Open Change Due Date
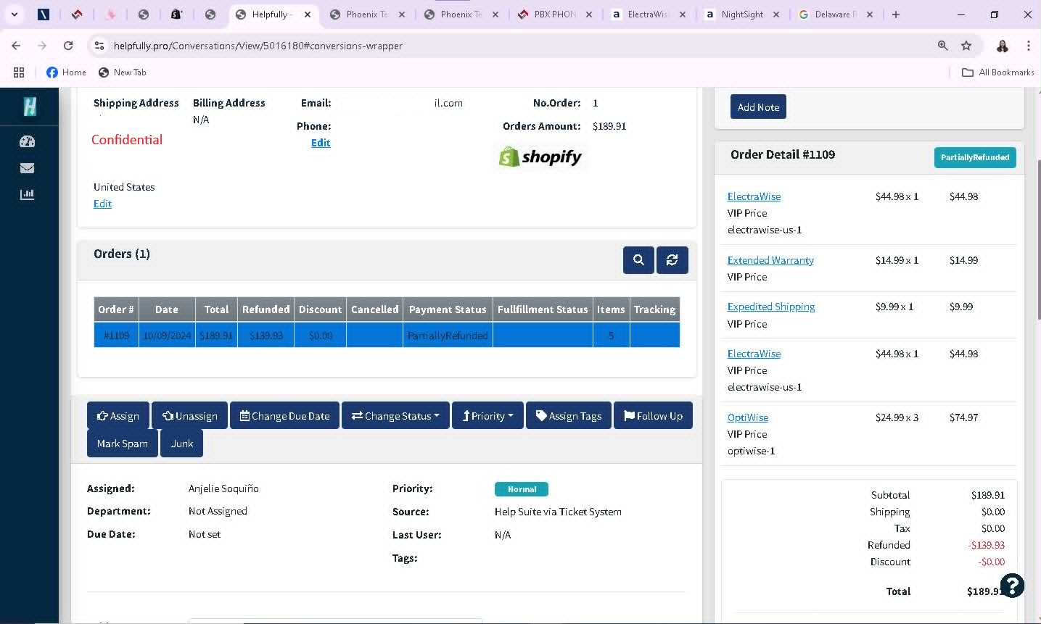Image resolution: width=1041 pixels, height=624 pixels. [284, 416]
